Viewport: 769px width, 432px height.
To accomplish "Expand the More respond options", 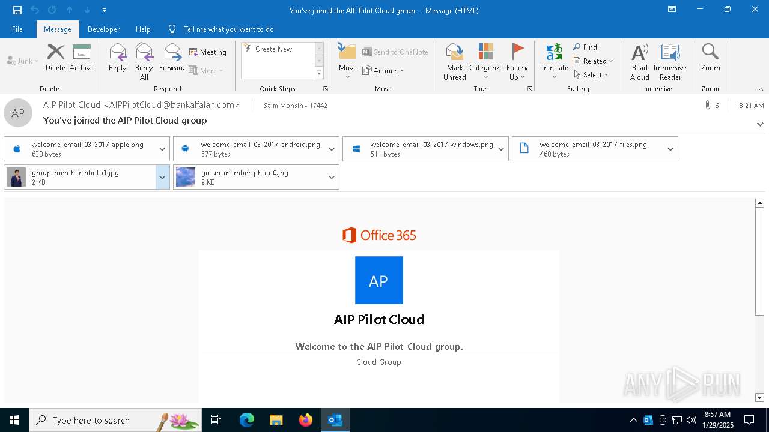I will point(206,70).
